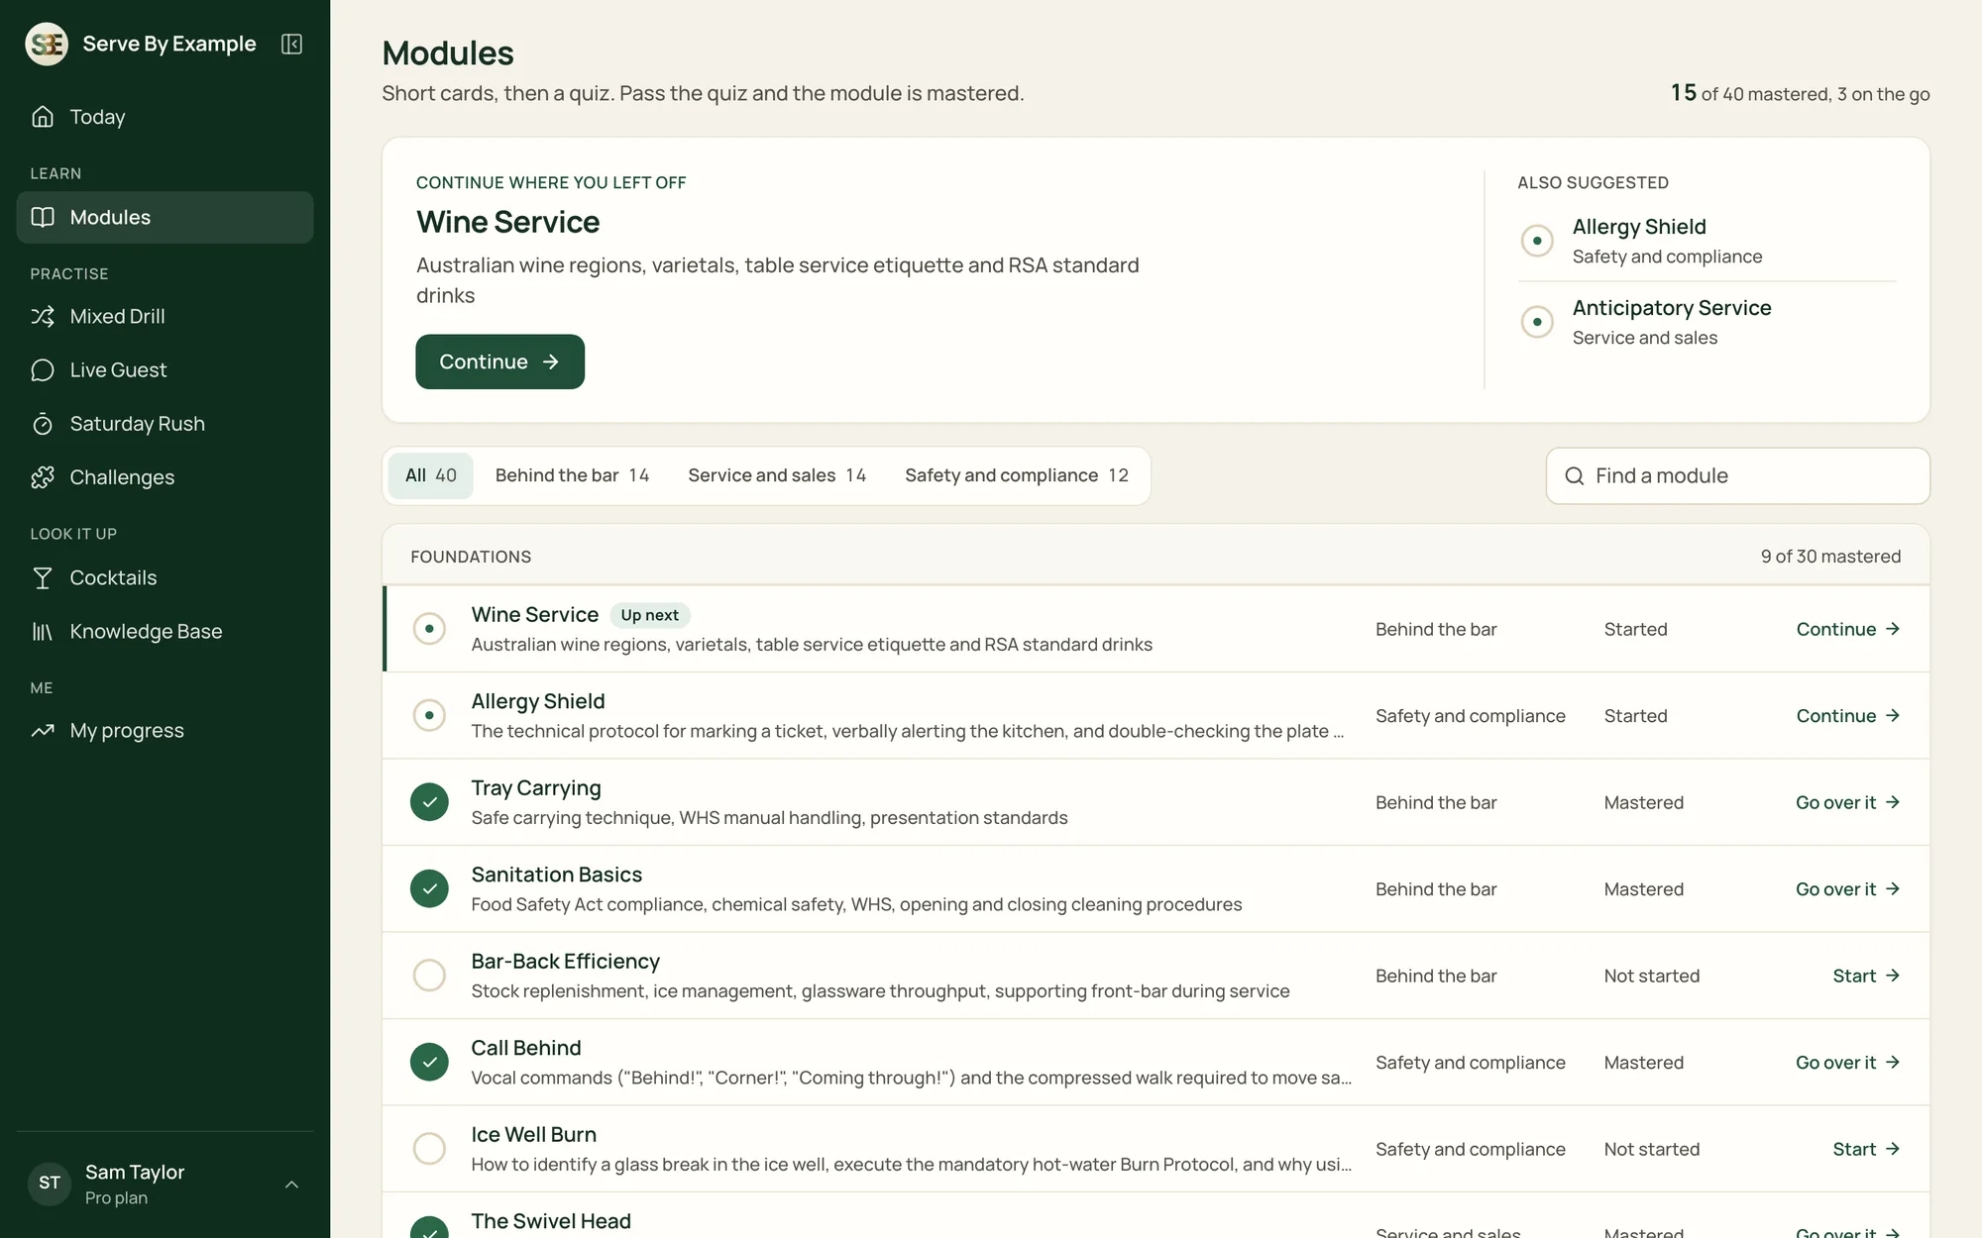Click the Knowledge Base library icon

tap(43, 632)
